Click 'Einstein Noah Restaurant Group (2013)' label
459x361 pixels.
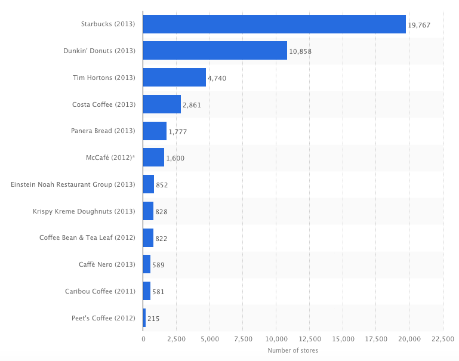click(x=73, y=184)
